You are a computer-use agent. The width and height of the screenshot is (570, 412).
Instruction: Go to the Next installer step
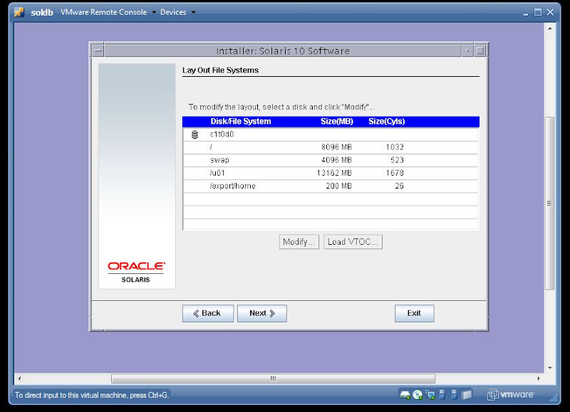click(262, 313)
